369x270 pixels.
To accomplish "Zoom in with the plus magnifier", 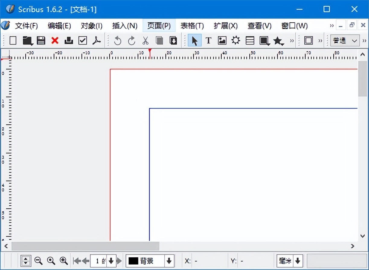I will tap(64, 261).
